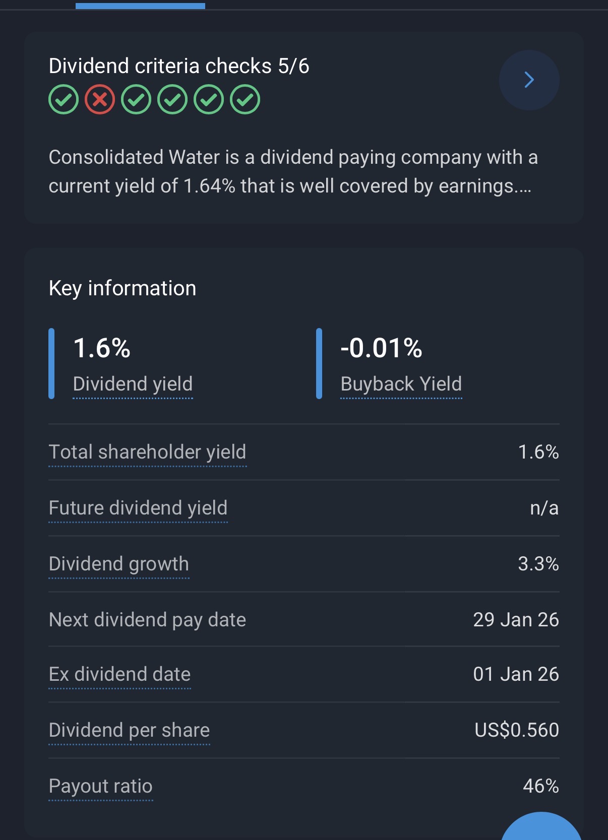Select the highlighted tab at the top
The width and height of the screenshot is (608, 840).
tap(140, 6)
